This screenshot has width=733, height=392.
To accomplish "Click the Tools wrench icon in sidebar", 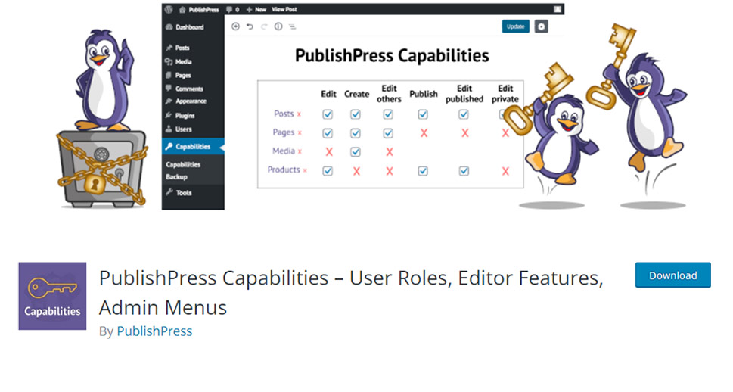I will (169, 192).
